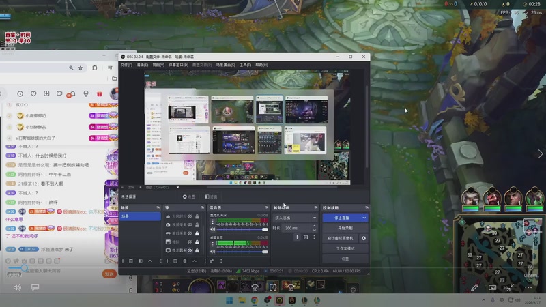
Task: Open the 编辑(E) menu in OBS
Action: (x=142, y=65)
